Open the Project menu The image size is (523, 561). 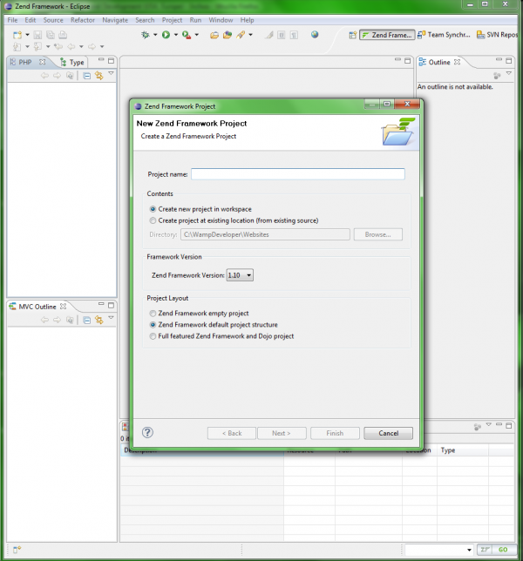(173, 20)
